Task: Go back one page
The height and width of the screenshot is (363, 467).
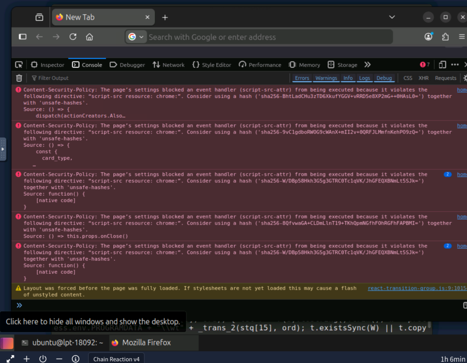Action: click(39, 37)
